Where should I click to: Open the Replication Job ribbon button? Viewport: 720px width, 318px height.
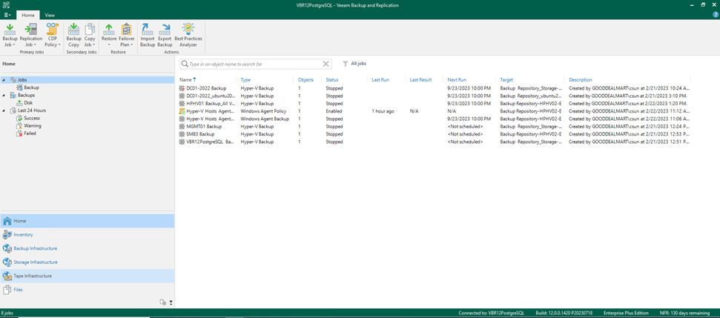coord(30,36)
